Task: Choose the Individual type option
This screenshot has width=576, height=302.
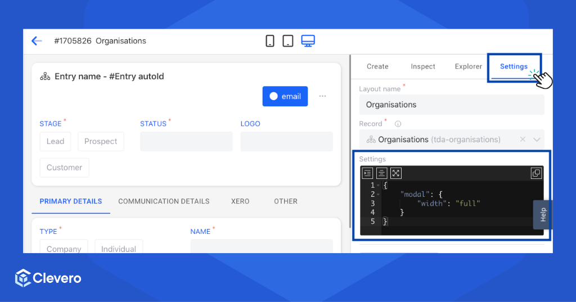Action: point(119,247)
